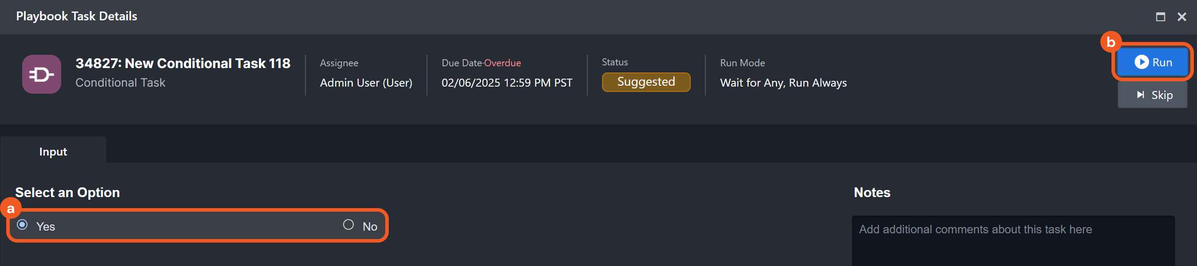Click the orange 'a' annotation marker
Image resolution: width=1197 pixels, height=266 pixels.
11,209
